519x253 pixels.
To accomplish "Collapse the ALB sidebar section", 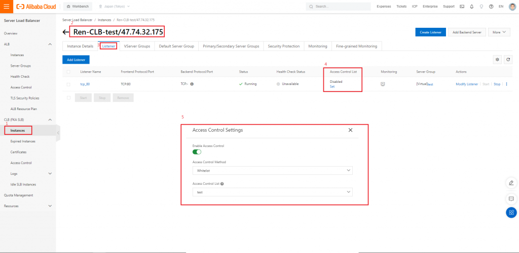I will click(50, 44).
